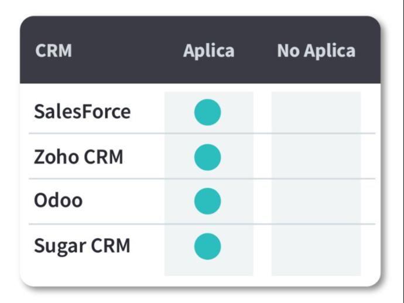Screen dimensions: 404x303
Task: Select the Aplica column header
Action: (x=208, y=51)
